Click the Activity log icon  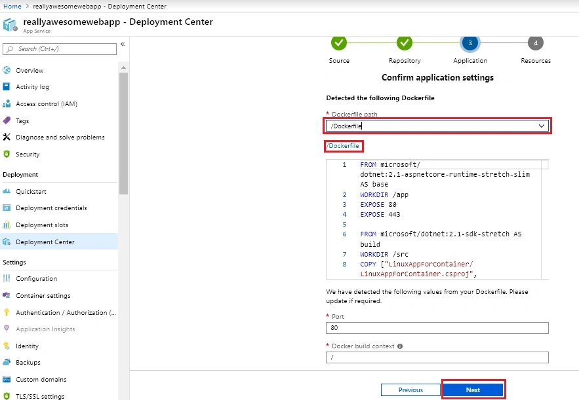7,86
